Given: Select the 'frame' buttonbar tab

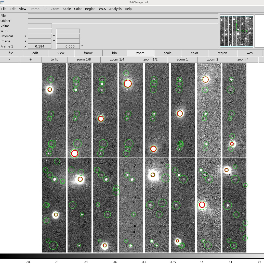Looking at the screenshot, I should click(88, 53).
